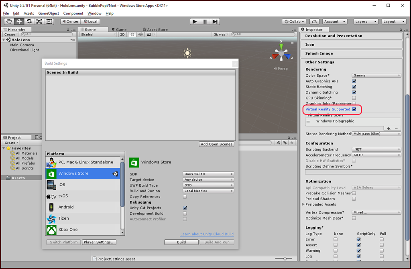Toggle Virtual Reality Supported checkbox
The height and width of the screenshot is (269, 411).
[x=354, y=109]
